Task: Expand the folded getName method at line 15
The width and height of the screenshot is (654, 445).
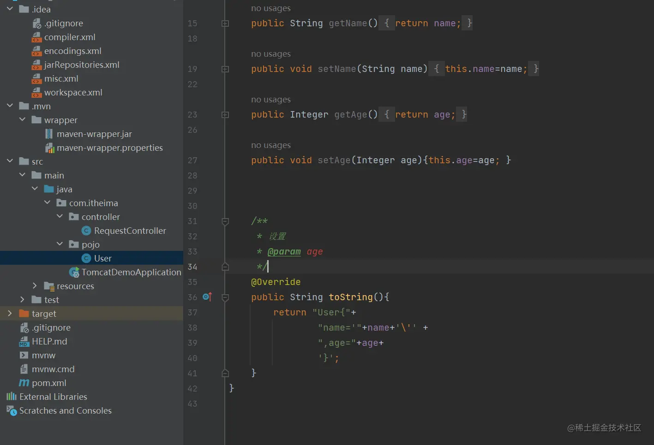Action: (225, 23)
